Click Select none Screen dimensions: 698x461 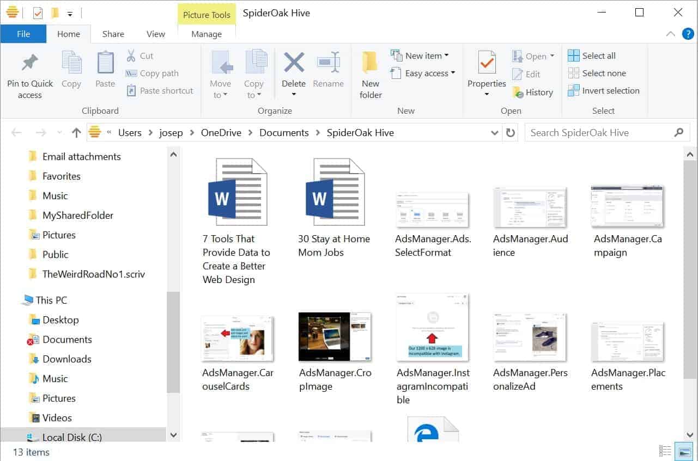click(597, 73)
